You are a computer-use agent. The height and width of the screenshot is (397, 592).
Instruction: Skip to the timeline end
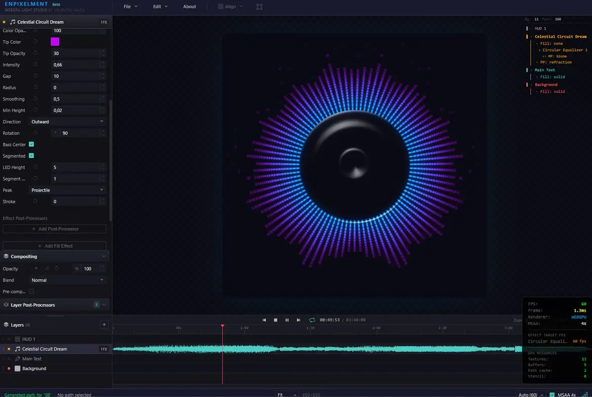[298, 320]
